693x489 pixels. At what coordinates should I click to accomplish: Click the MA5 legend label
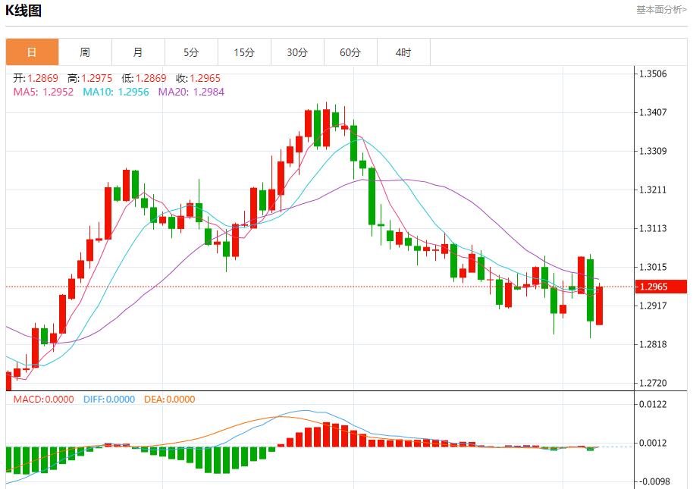click(x=43, y=92)
